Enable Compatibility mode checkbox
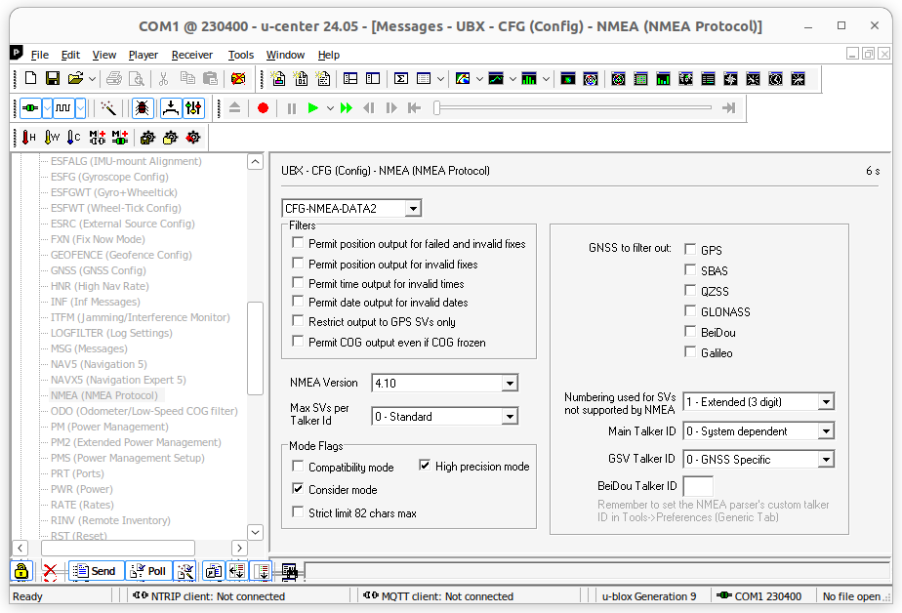The image size is (902, 613). tap(298, 467)
